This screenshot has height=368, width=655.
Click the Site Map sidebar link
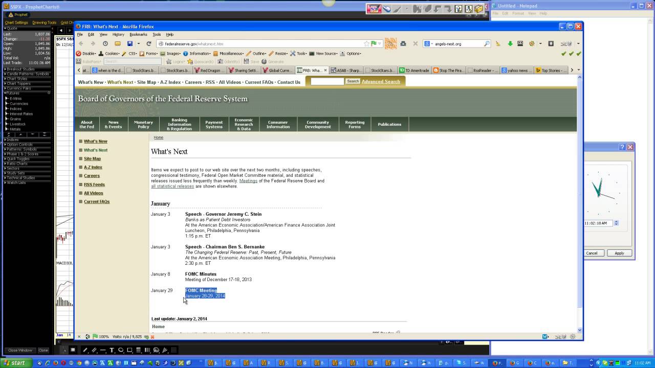coord(93,158)
